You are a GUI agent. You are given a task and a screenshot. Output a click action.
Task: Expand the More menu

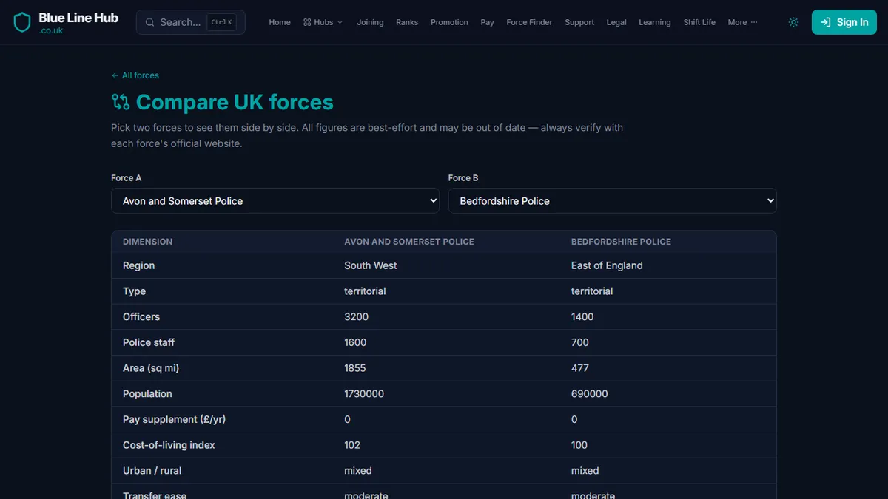point(742,22)
